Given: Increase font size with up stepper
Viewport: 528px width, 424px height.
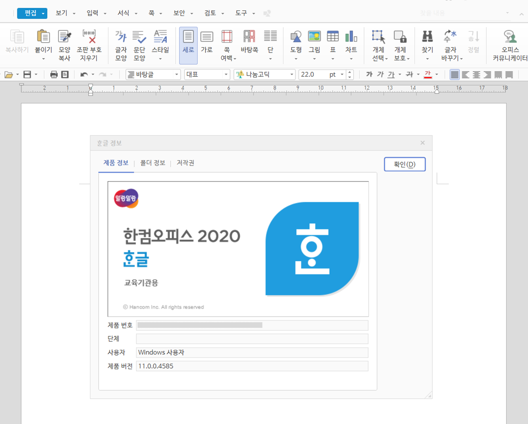Looking at the screenshot, I should pos(350,72).
